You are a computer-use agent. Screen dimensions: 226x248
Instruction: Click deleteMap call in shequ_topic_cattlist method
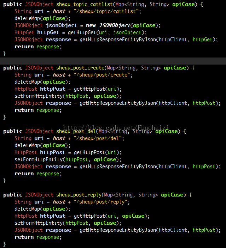point(27,18)
